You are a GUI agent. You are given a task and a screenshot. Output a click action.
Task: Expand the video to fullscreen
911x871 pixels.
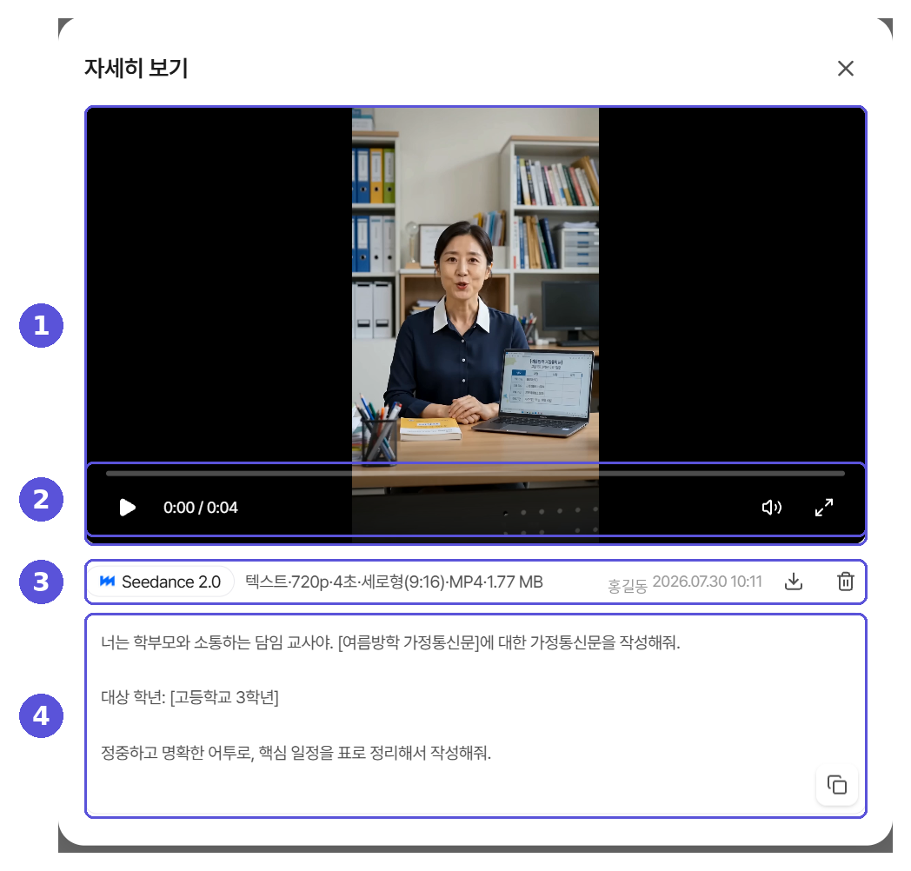pyautogui.click(x=824, y=508)
